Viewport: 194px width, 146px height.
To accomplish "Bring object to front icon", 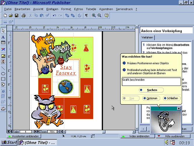I will pyautogui.click(x=67, y=15).
